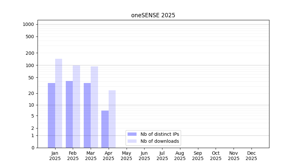The height and width of the screenshot is (166, 299).
Task: Click the January downloads bar
Action: click(x=58, y=103)
